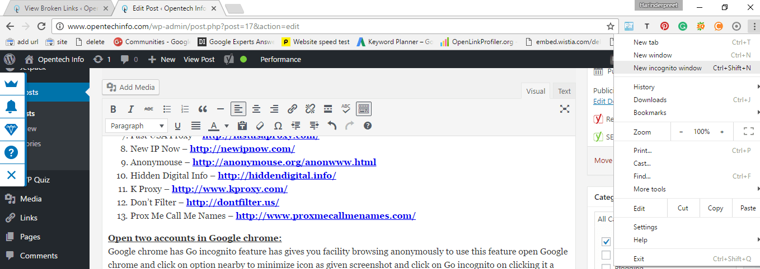Viewport: 760px width, 269px height.
Task: Increase zoom with the plus button
Action: tap(722, 132)
